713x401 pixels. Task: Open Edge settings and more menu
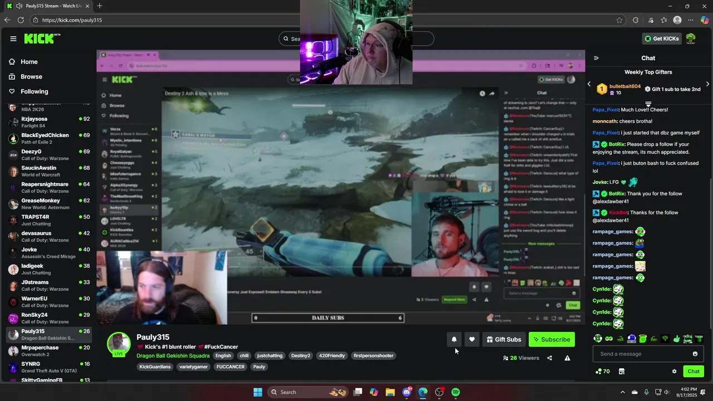pos(692,20)
